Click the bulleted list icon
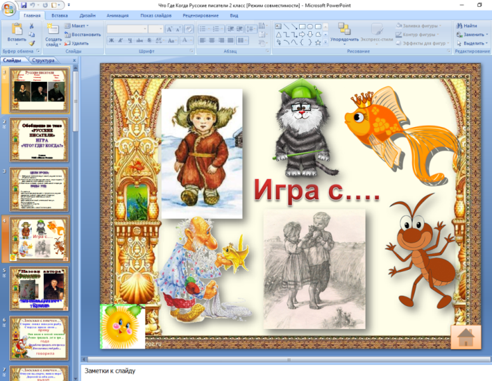 [x=204, y=29]
